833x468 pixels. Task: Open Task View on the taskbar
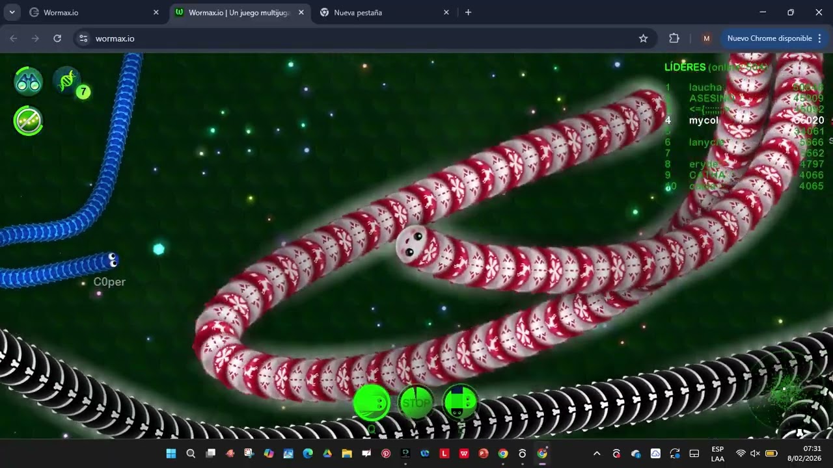tap(210, 454)
